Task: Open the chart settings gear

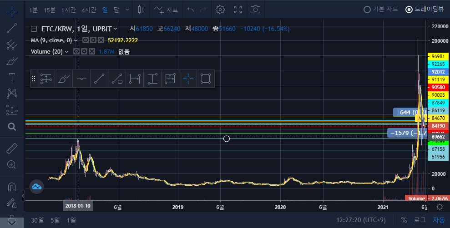Action: point(220,10)
